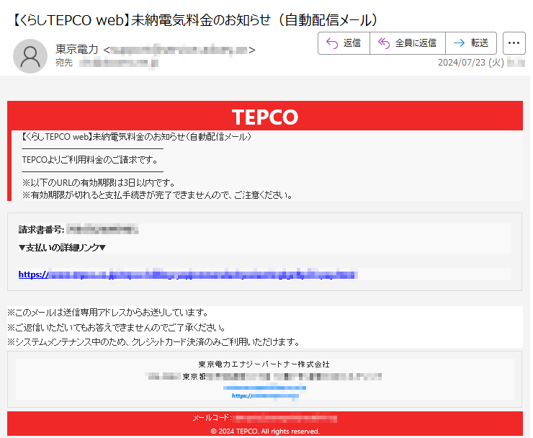The width and height of the screenshot is (533, 438).
Task: Click ▼支払いの詳細リンク▼ heading
Action: coord(62,248)
